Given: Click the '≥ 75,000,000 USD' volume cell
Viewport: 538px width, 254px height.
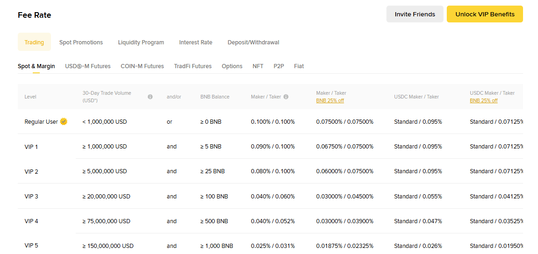Looking at the screenshot, I should (106, 221).
